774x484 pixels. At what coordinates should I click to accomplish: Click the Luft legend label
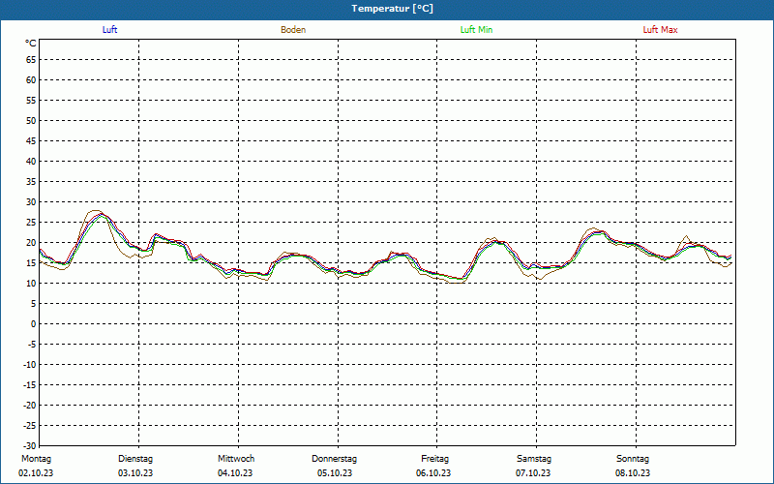pos(109,30)
